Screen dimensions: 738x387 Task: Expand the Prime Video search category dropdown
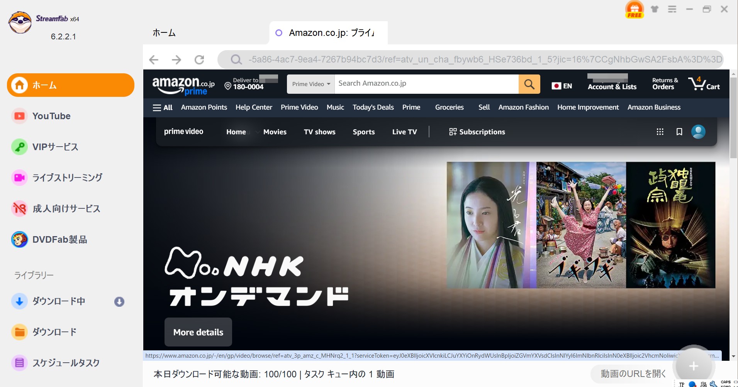311,84
